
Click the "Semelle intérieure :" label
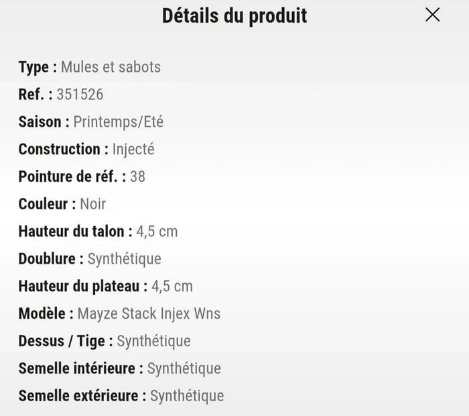pyautogui.click(x=81, y=368)
